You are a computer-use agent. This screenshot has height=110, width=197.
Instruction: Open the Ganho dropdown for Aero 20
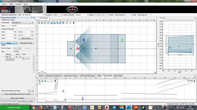pos(18,57)
